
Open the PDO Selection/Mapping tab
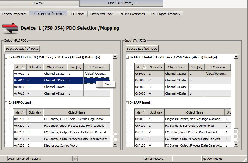coord(48,14)
